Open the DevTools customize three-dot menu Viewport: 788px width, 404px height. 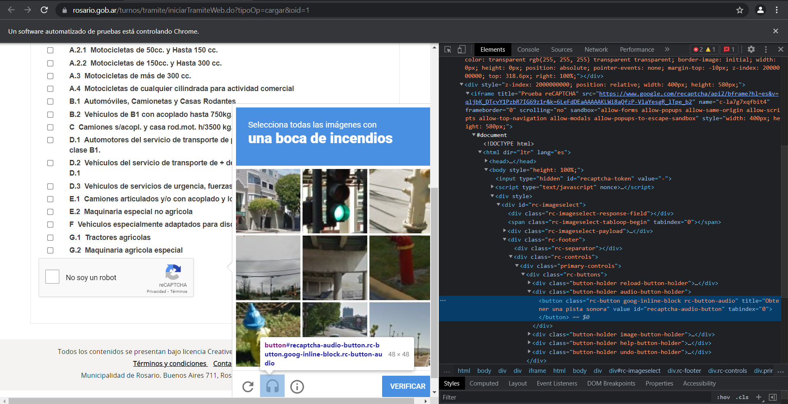pos(766,50)
